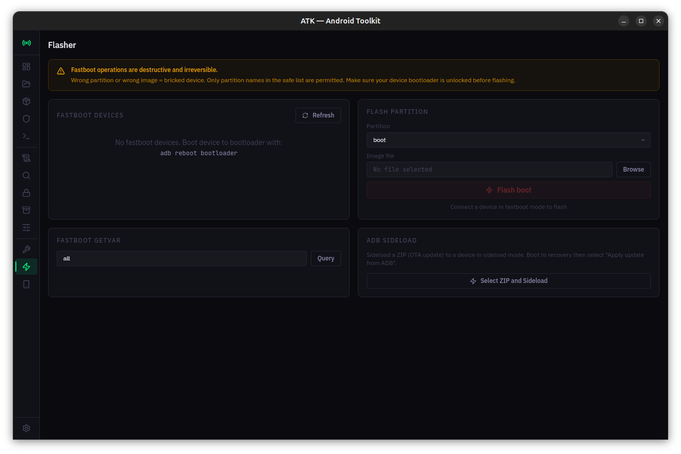Viewport: 681px width, 454px height.
Task: Open the sliders icon in sidebar
Action: (26, 227)
